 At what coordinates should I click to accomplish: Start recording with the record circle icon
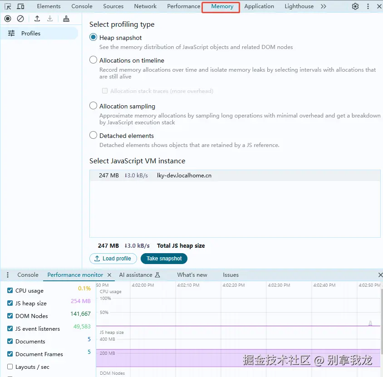[8, 19]
